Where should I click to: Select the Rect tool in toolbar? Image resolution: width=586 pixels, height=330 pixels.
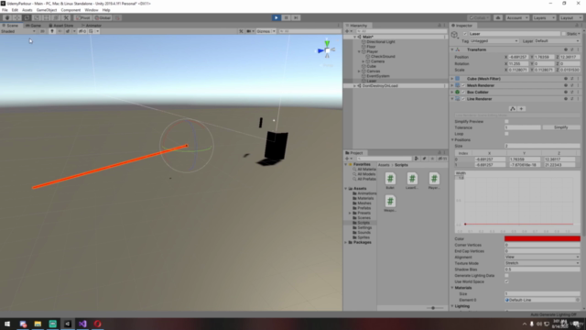pos(47,17)
